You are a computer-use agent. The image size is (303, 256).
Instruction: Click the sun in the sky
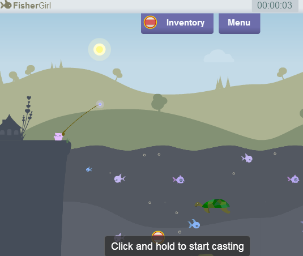pos(100,49)
